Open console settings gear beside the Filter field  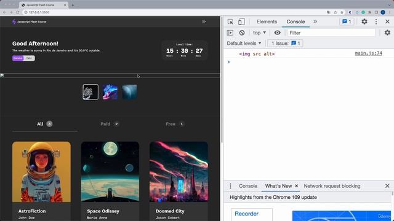point(387,33)
